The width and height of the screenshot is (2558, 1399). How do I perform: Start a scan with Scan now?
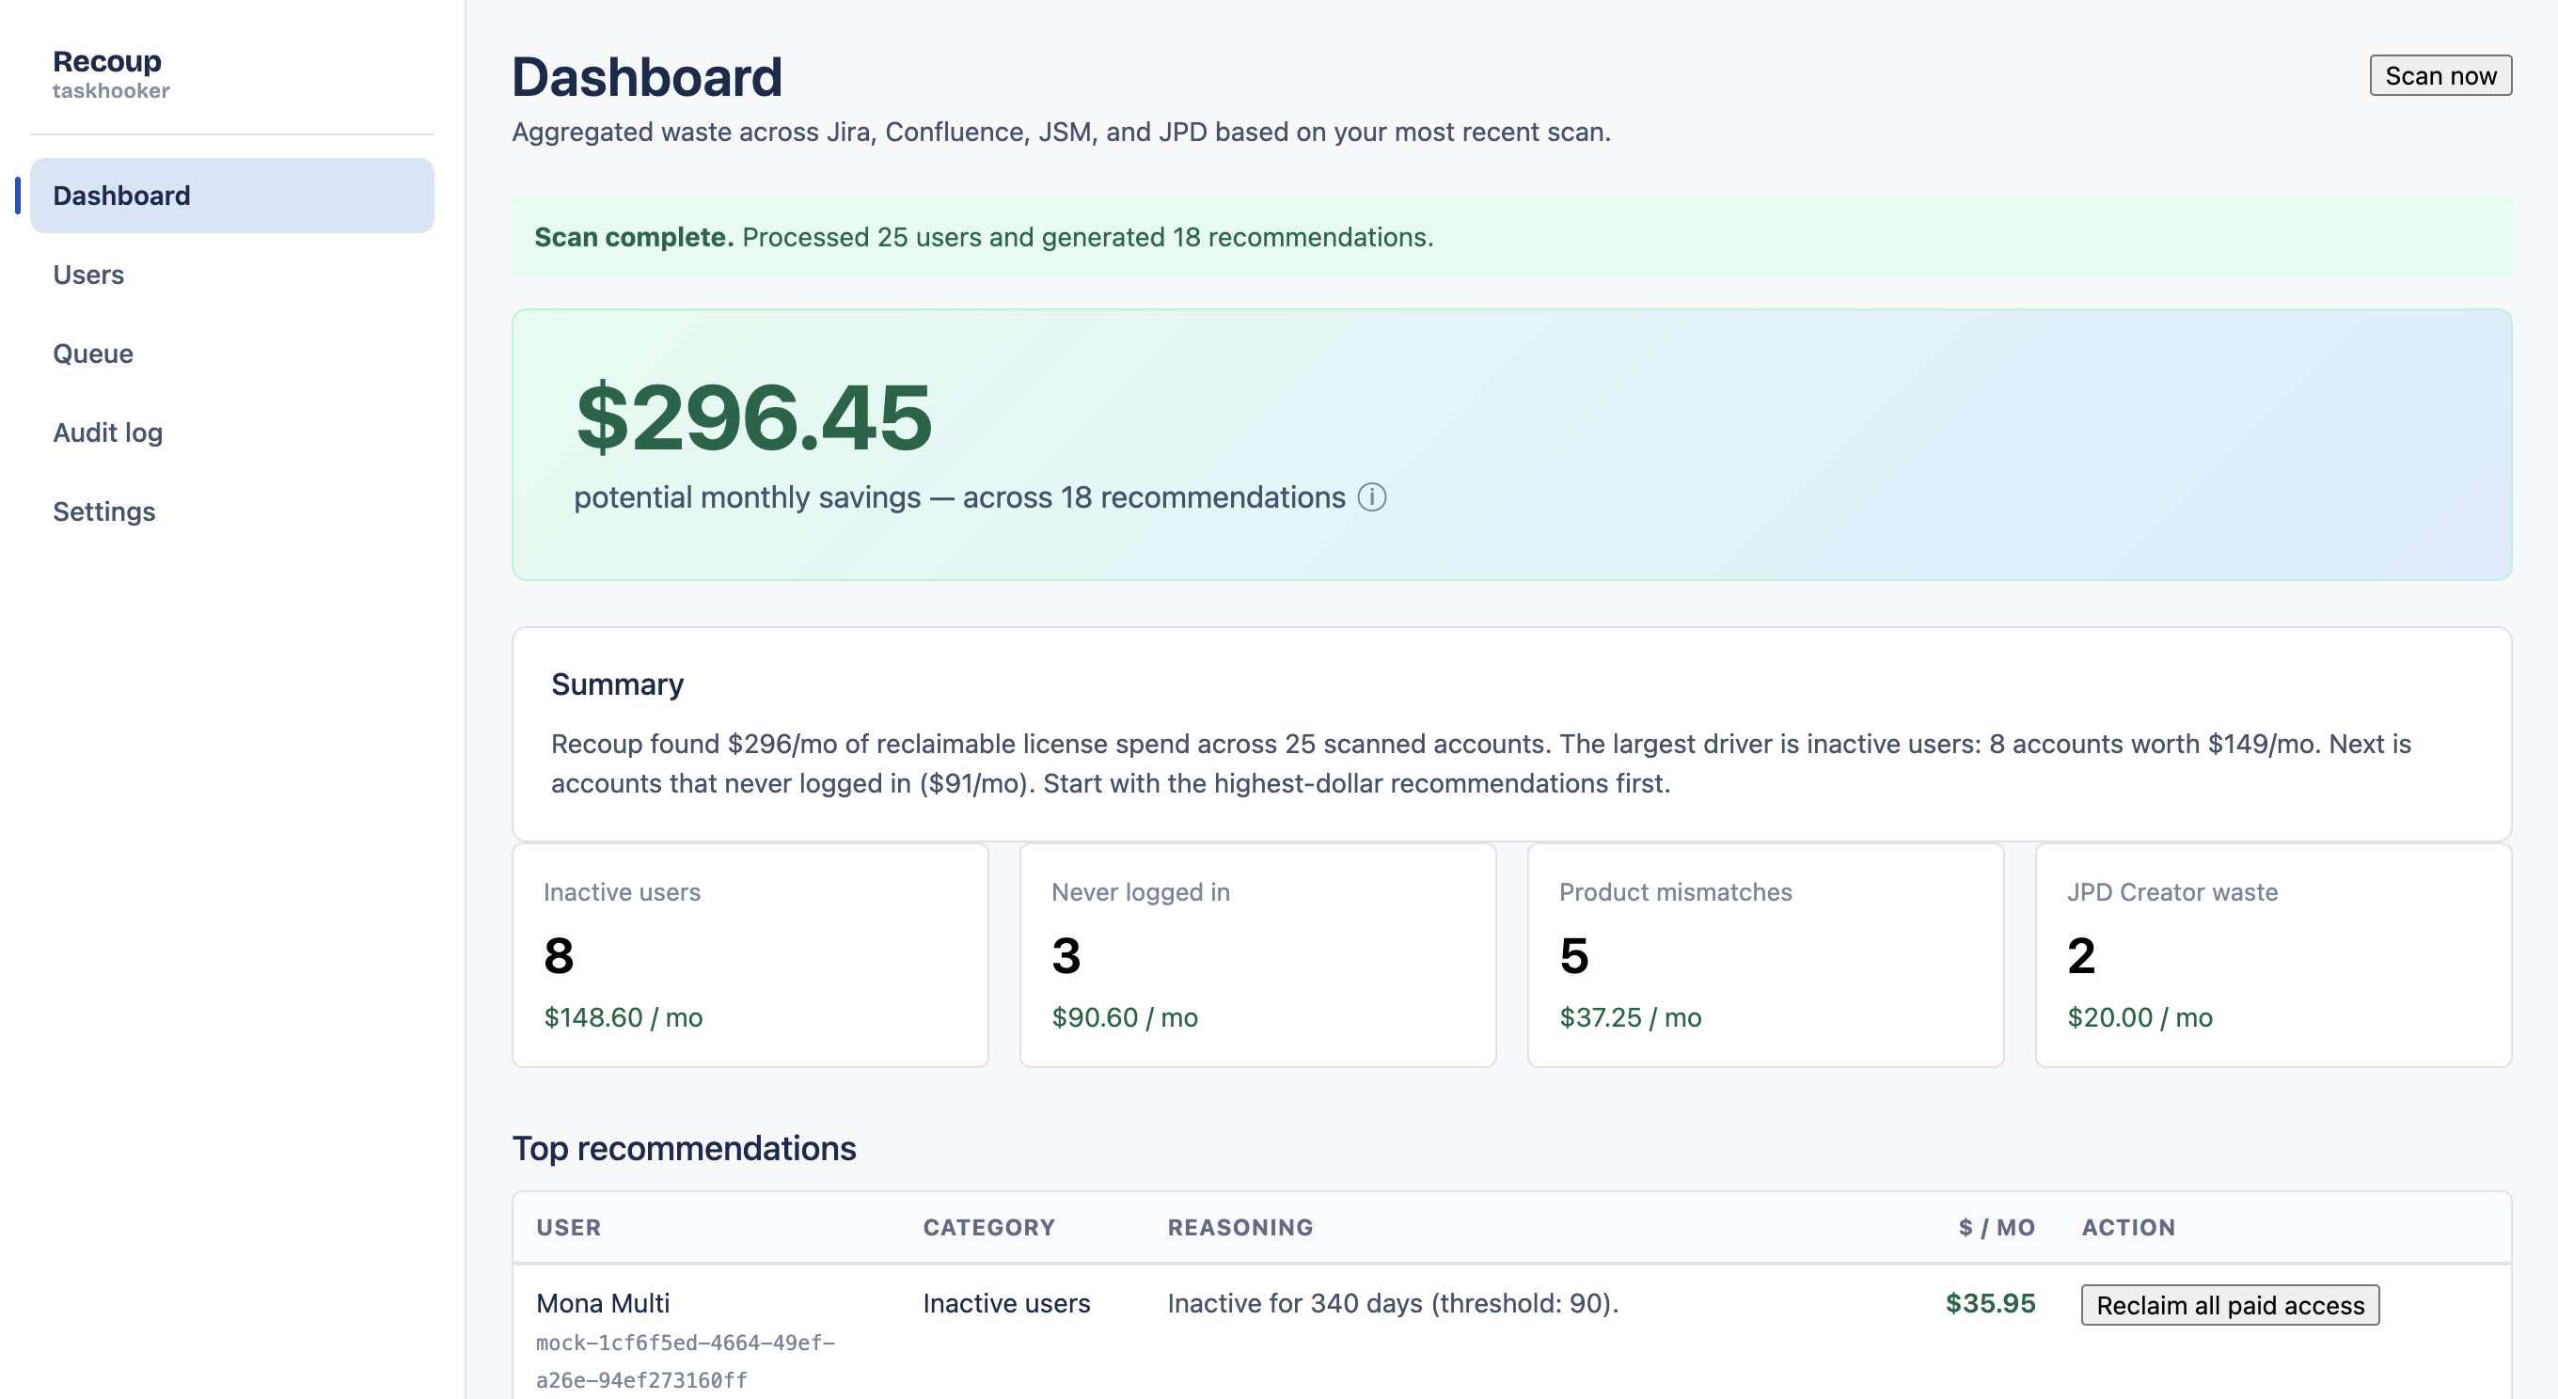pos(2440,75)
